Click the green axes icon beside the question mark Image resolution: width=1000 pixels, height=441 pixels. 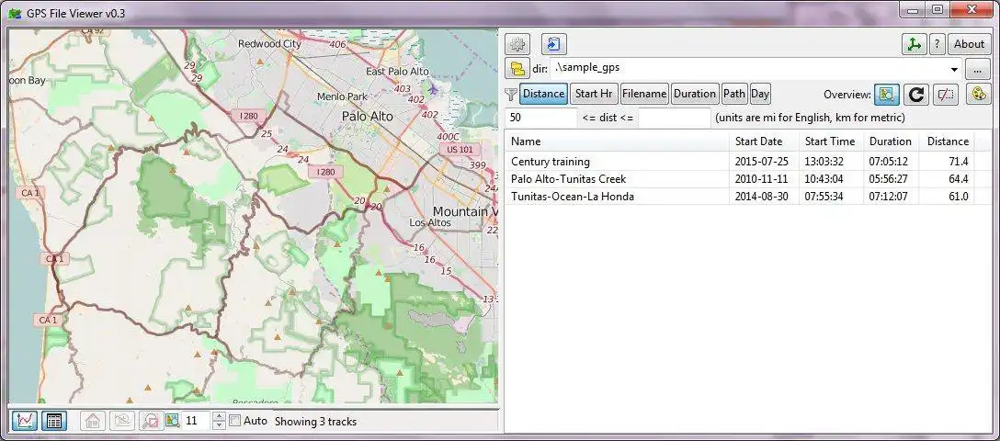914,44
